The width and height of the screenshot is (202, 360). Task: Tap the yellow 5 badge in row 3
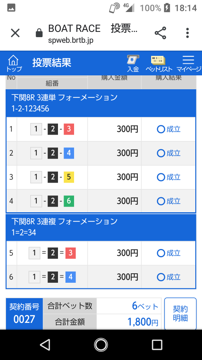coord(69,177)
